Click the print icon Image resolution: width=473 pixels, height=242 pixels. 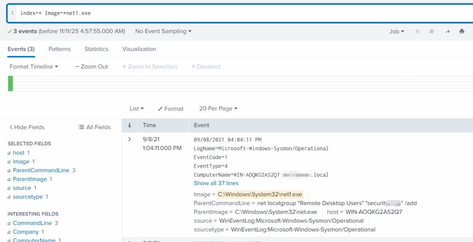(462, 31)
